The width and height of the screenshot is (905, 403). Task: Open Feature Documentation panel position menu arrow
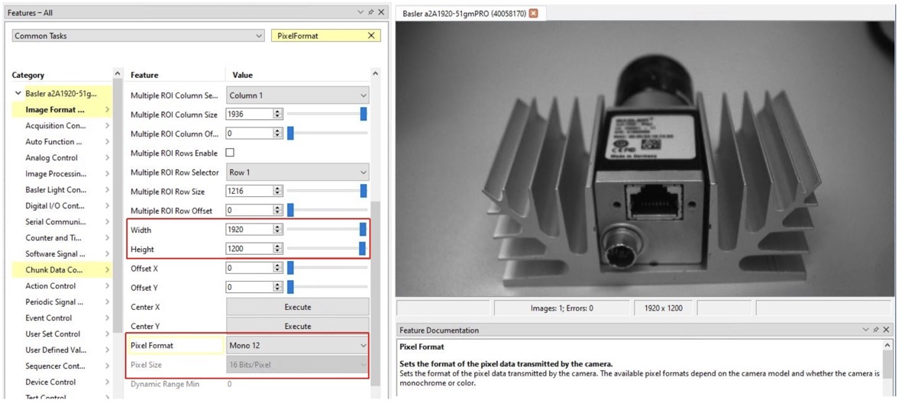(x=866, y=330)
